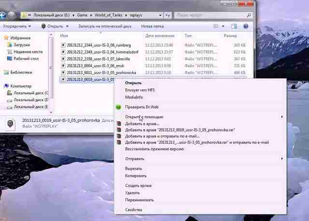Click 'Записать на оптический диск' button
Viewport: 309px width, 221px height.
click(x=105, y=26)
